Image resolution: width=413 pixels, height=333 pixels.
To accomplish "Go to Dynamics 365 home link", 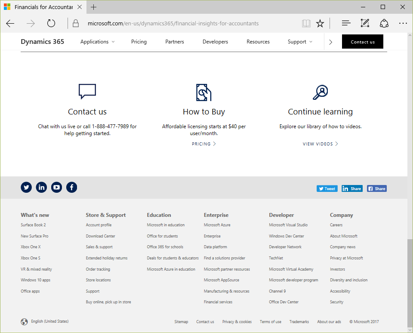I will [x=43, y=42].
